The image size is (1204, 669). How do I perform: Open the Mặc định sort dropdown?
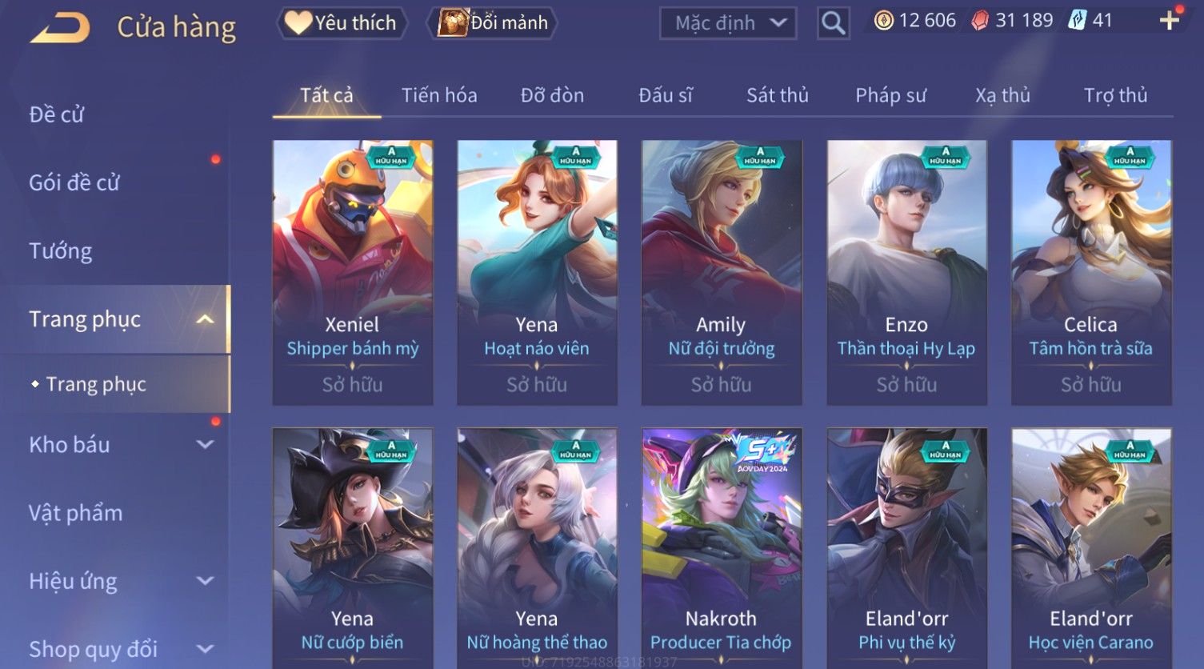pos(728,23)
